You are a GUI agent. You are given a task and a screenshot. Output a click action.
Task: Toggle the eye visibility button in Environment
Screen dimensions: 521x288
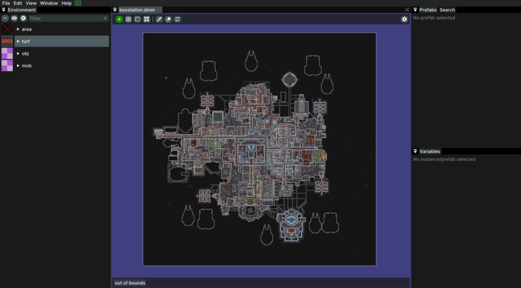tap(14, 18)
